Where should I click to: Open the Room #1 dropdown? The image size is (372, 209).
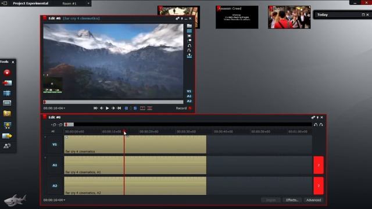(x=88, y=3)
